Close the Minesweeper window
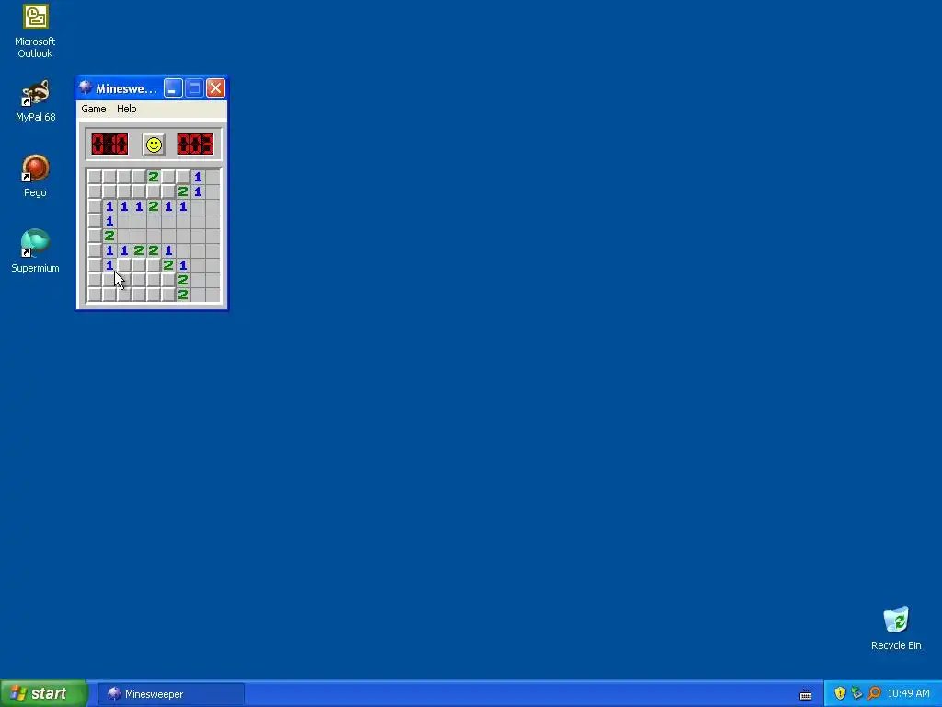This screenshot has width=942, height=707. click(215, 88)
